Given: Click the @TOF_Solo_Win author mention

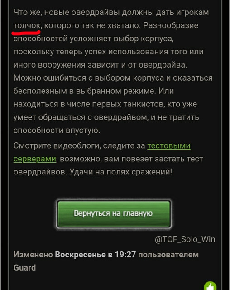Looking at the screenshot, I should click(185, 239).
